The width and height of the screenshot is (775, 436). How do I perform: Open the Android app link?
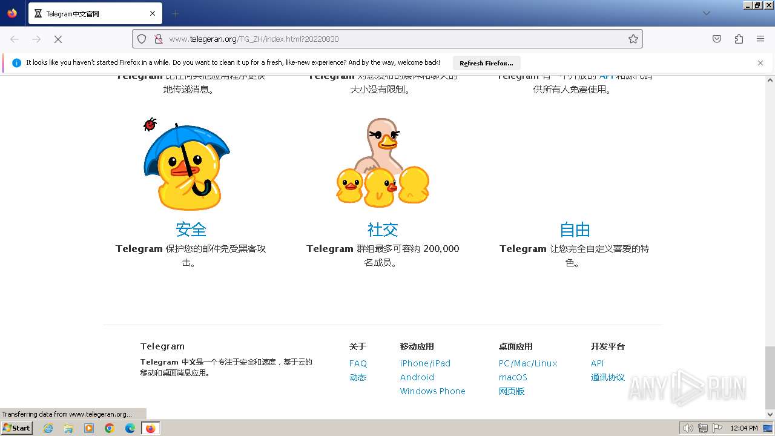(x=417, y=377)
